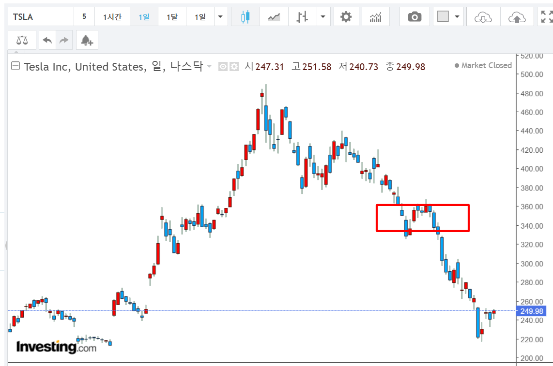Click the 480.00 price axis label
553x366 pixels.
[x=532, y=94]
